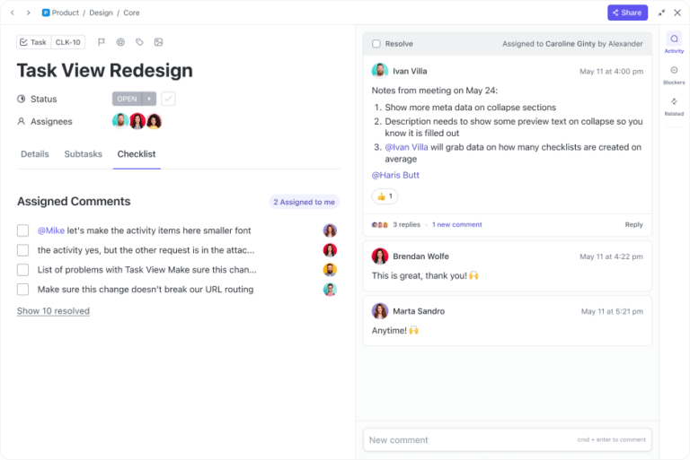
Task: Check the Resolve checkbox
Action: click(x=376, y=43)
